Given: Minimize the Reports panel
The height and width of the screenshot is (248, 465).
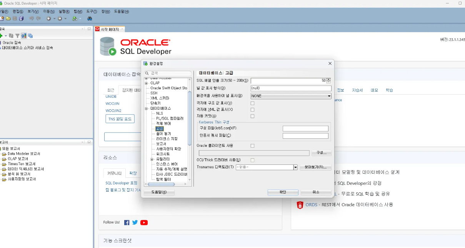Looking at the screenshot, I should [x=89, y=142].
